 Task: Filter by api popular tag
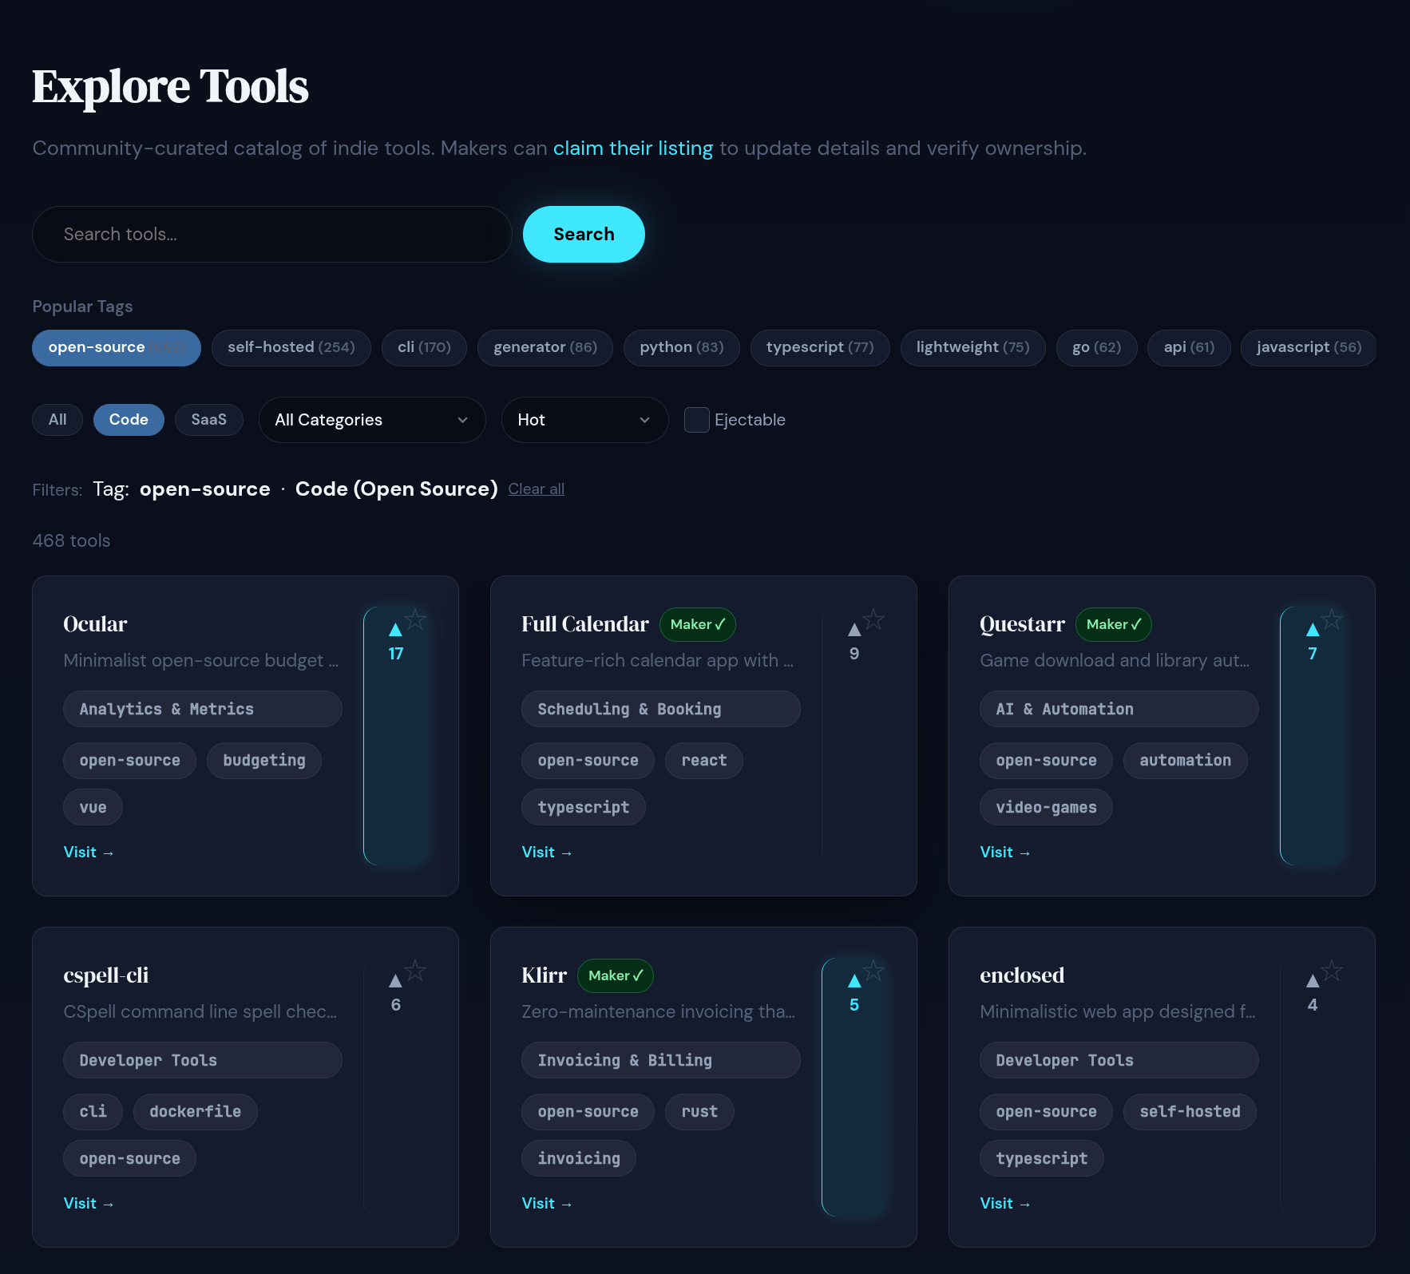click(x=1190, y=347)
